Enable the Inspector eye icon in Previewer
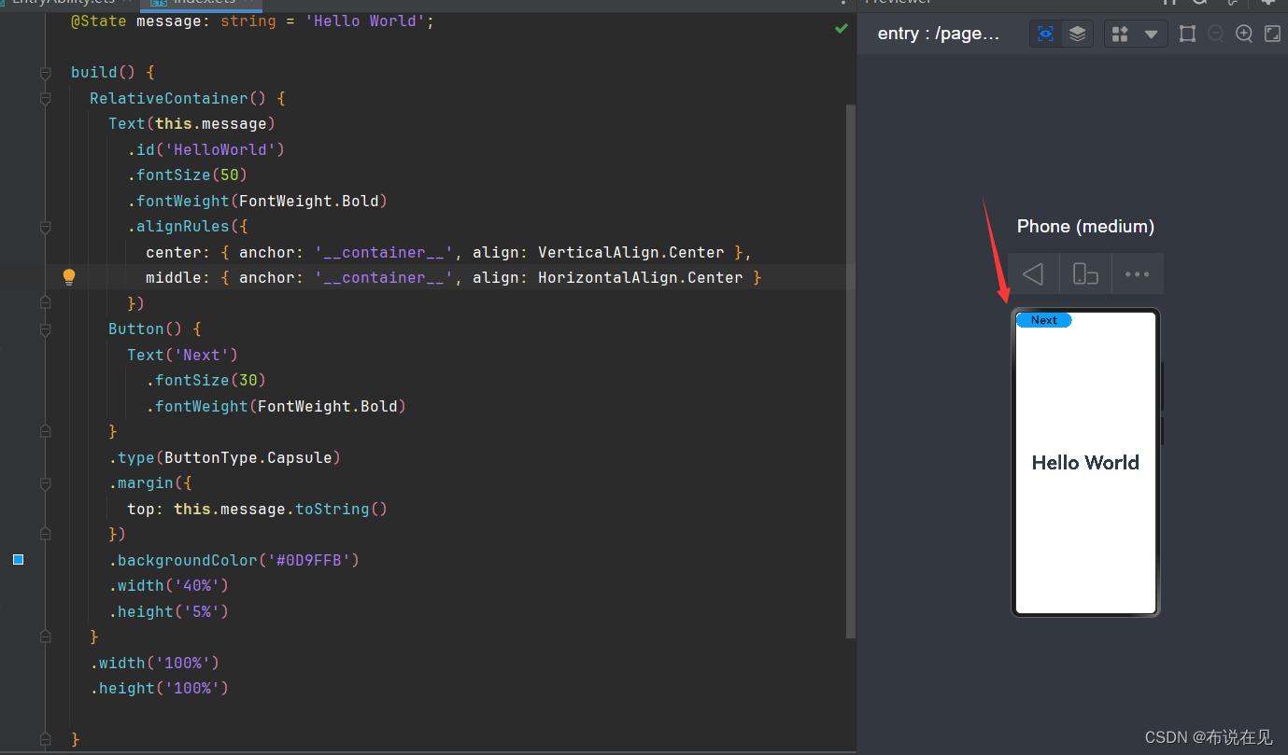Image resolution: width=1288 pixels, height=755 pixels. click(1045, 34)
